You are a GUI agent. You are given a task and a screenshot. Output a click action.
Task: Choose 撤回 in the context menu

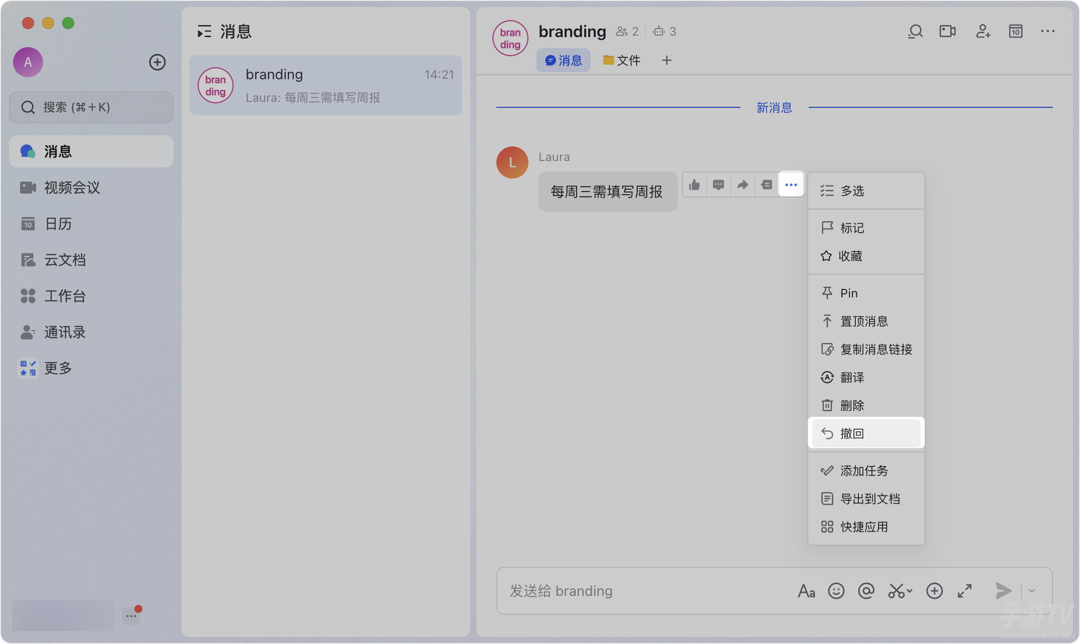(x=866, y=433)
